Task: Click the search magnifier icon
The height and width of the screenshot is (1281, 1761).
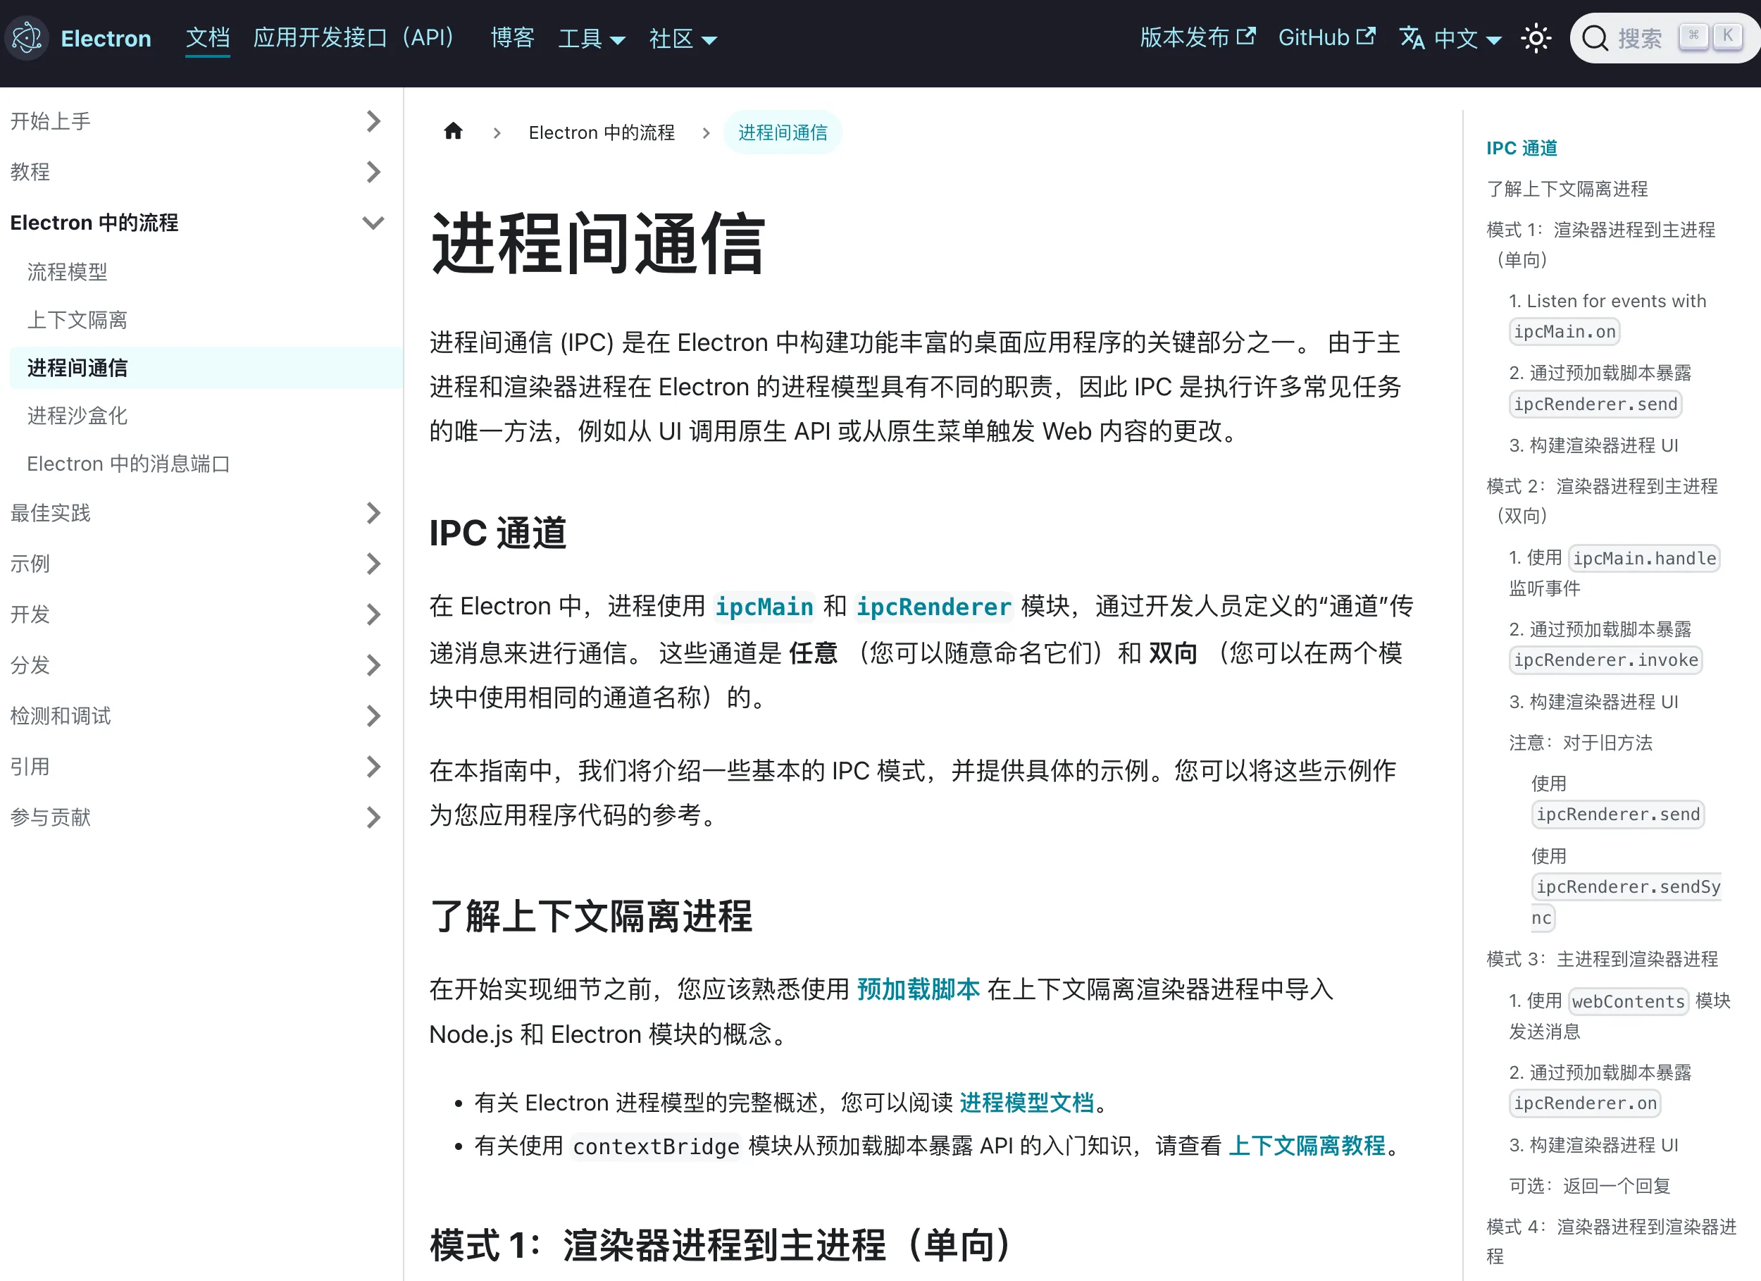Action: click(1595, 37)
